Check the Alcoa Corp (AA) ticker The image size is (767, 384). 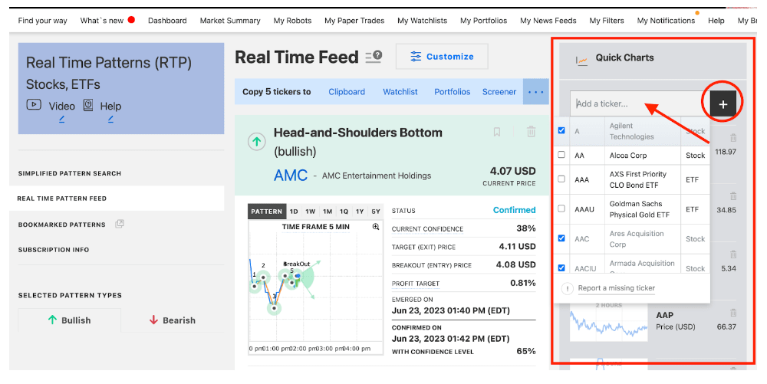coord(561,154)
